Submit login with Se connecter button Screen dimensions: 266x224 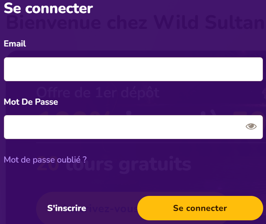[x=200, y=208]
